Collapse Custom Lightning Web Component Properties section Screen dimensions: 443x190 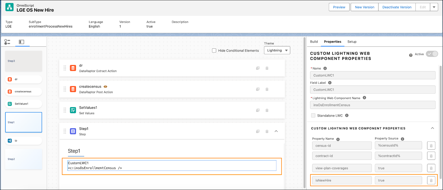432,128
